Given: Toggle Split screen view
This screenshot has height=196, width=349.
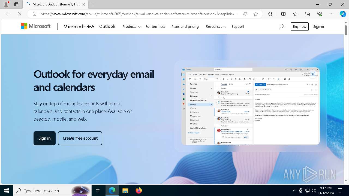Looking at the screenshot, I should (283, 14).
